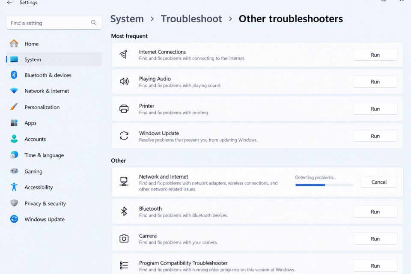This screenshot has width=411, height=274.
Task: Click the Camera troubleshooter icon
Action: click(x=124, y=238)
